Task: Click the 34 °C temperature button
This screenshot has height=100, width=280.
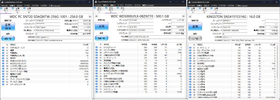Action: click(x=101, y=38)
